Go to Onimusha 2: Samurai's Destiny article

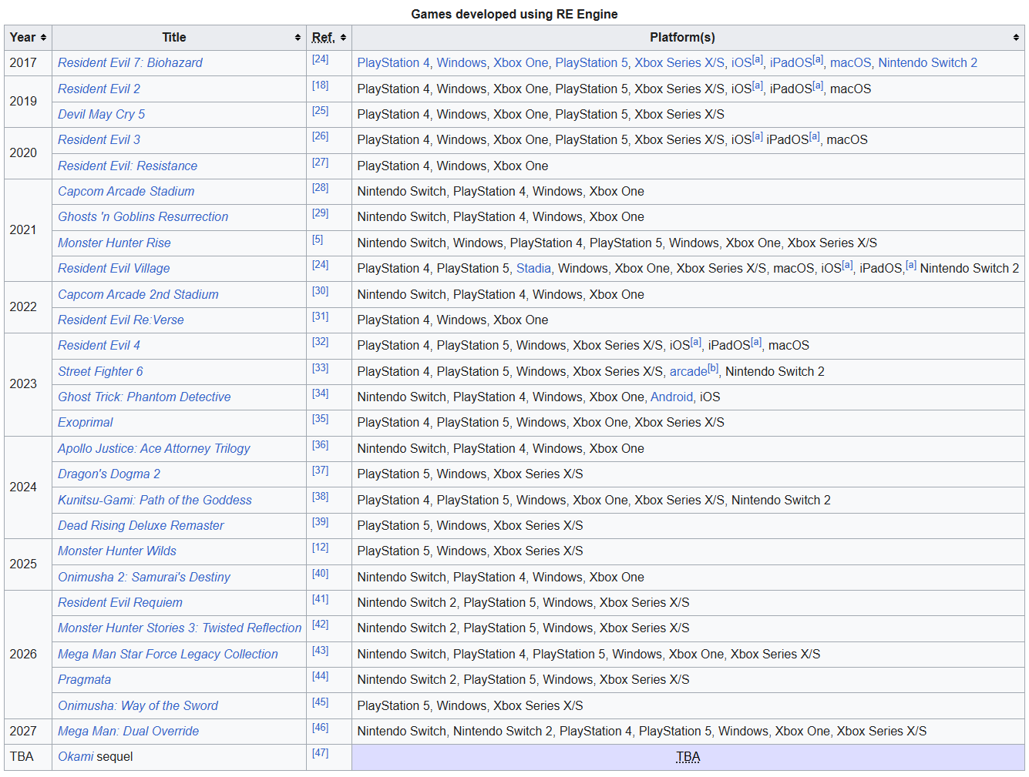(x=143, y=578)
